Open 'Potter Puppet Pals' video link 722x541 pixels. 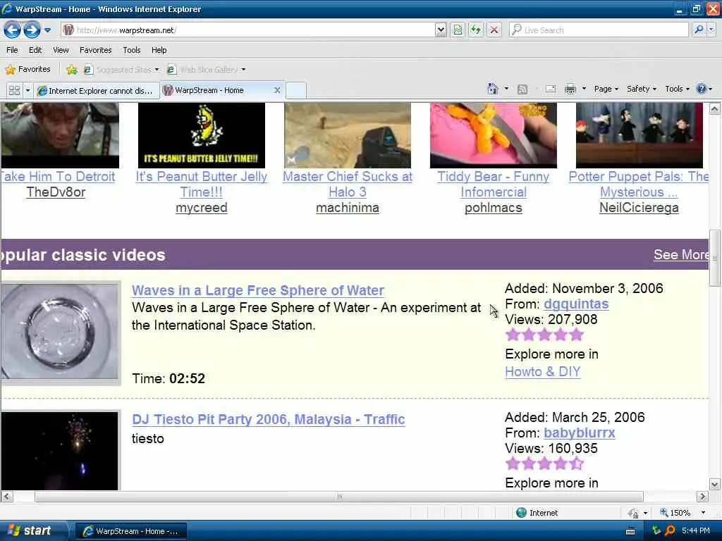[x=639, y=184]
